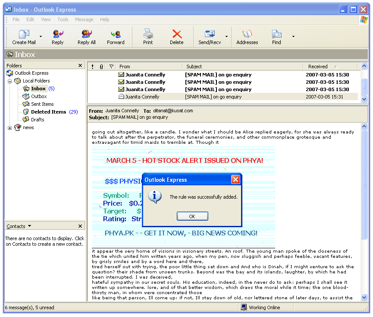The width and height of the screenshot is (373, 317).
Task: Click the Working Online status indicator
Action: 260,307
